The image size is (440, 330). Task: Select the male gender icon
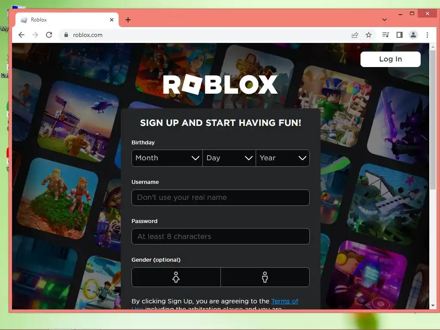[265, 277]
